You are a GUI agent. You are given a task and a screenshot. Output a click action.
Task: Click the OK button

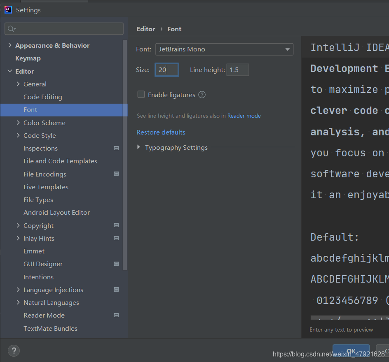coord(351,351)
